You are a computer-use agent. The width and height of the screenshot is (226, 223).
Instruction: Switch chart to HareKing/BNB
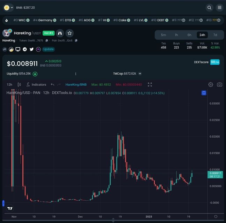tap(76, 85)
